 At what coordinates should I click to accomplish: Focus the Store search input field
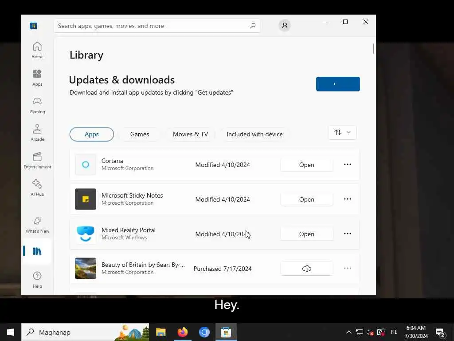[x=157, y=26]
